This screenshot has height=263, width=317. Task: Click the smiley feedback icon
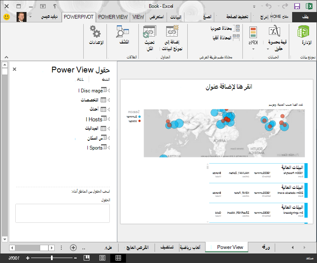tap(7, 17)
